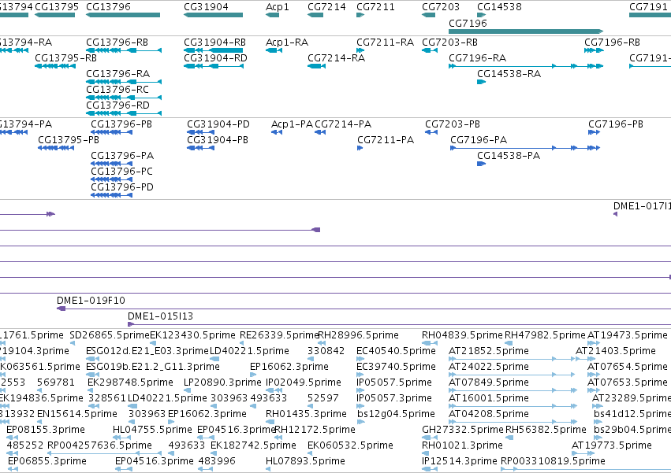This screenshot has width=671, height=473.
Task: Click protein CG7211-PA
Action: [360, 148]
